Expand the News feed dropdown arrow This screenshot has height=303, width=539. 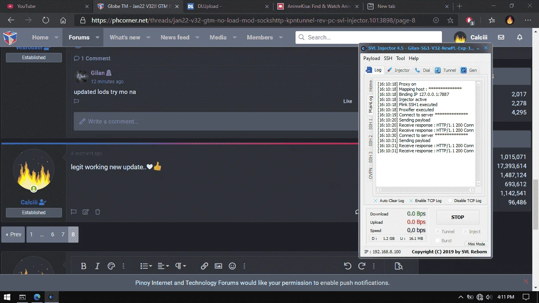tap(197, 37)
